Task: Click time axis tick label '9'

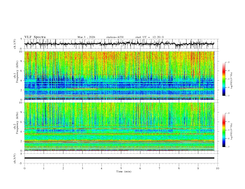Action: pyautogui.click(x=198, y=168)
